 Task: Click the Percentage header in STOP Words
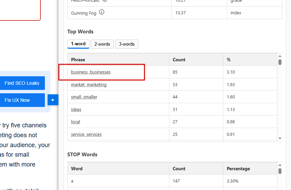(238, 169)
